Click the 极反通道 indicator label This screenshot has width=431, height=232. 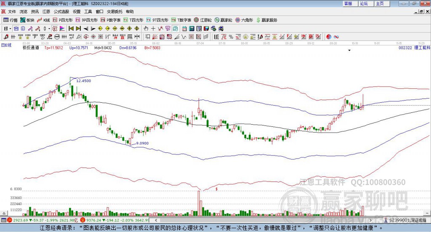(31, 48)
